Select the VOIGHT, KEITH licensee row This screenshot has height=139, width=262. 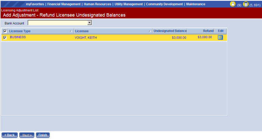[114, 38]
